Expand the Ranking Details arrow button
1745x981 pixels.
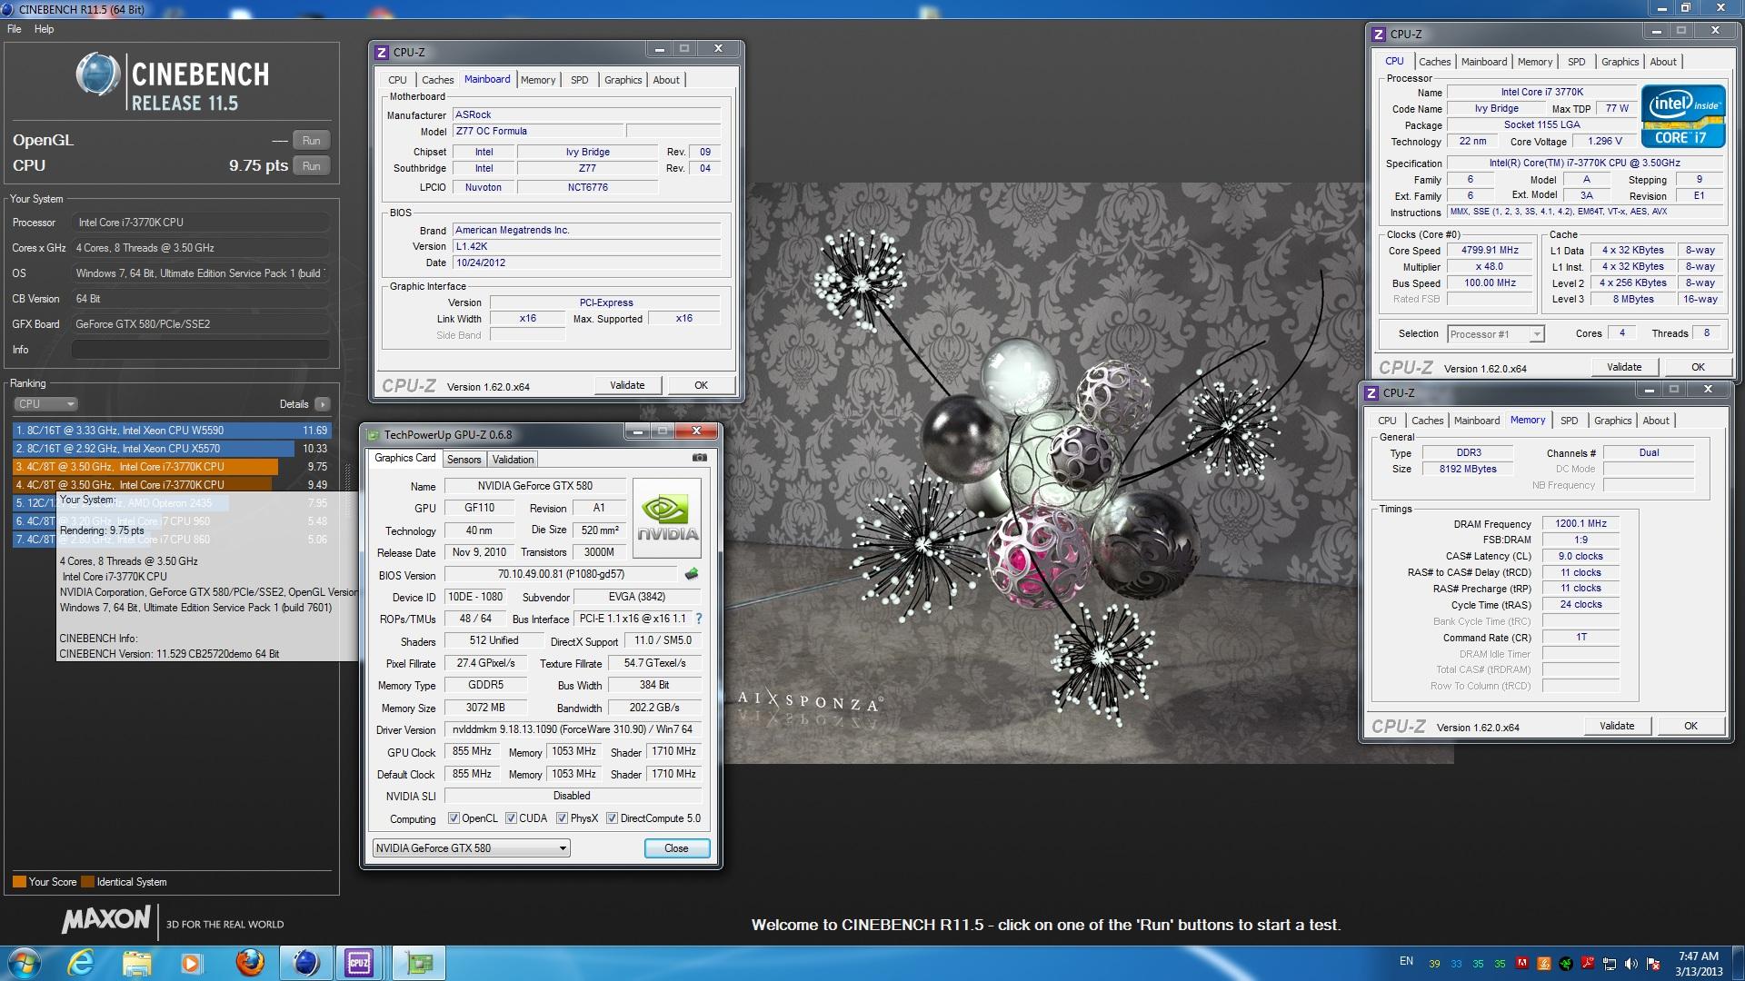(322, 404)
